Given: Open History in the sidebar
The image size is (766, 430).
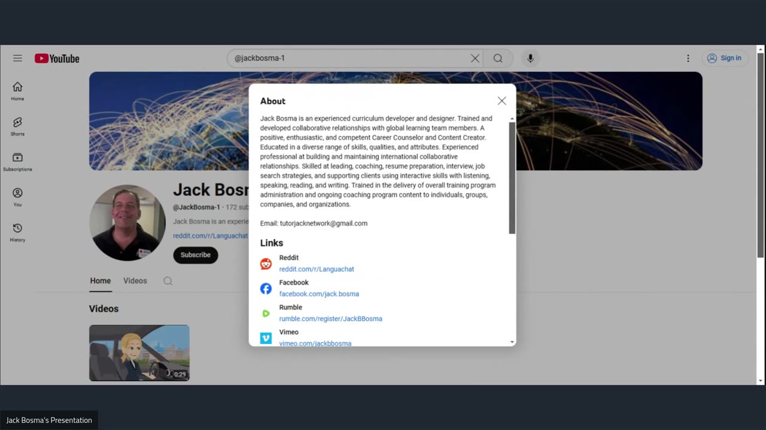Looking at the screenshot, I should (x=17, y=232).
